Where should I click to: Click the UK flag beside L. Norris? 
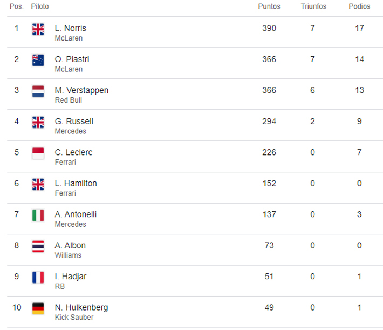[x=38, y=29]
